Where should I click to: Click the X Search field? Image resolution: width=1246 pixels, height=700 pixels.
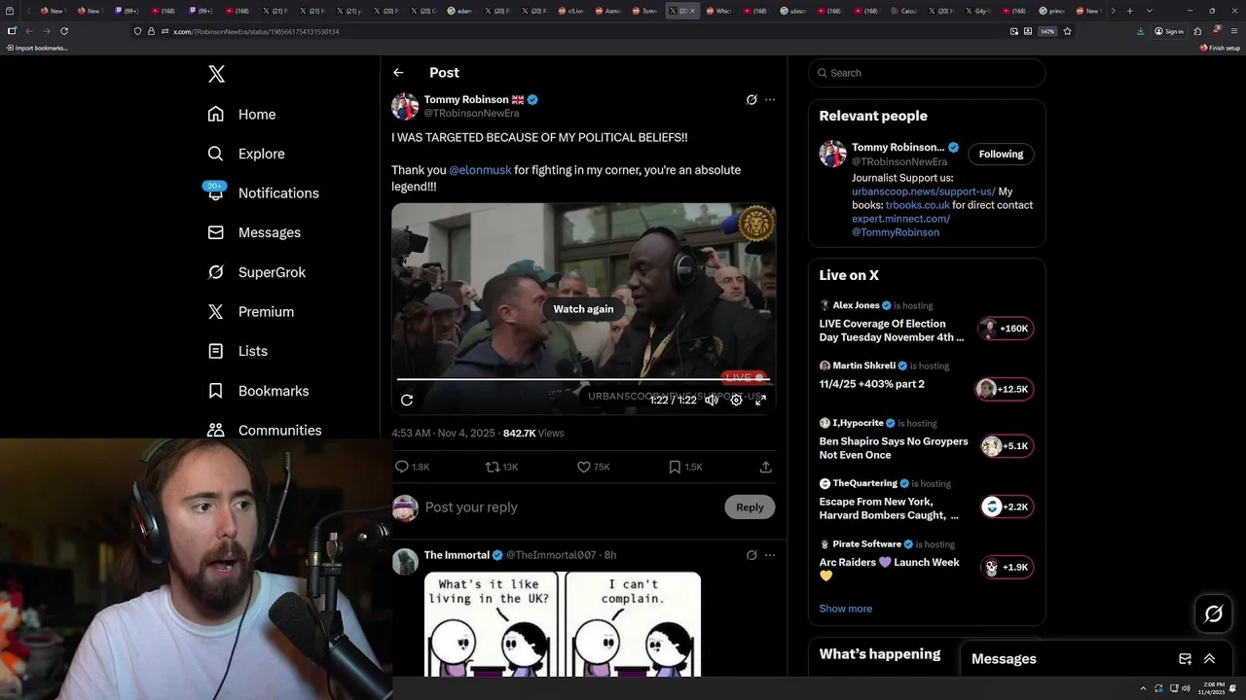[927, 73]
